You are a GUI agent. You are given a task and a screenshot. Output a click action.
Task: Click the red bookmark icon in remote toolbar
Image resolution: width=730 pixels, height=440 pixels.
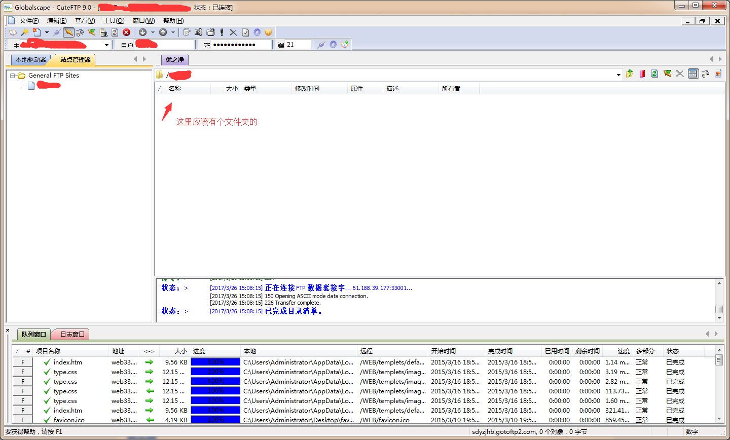(x=642, y=74)
